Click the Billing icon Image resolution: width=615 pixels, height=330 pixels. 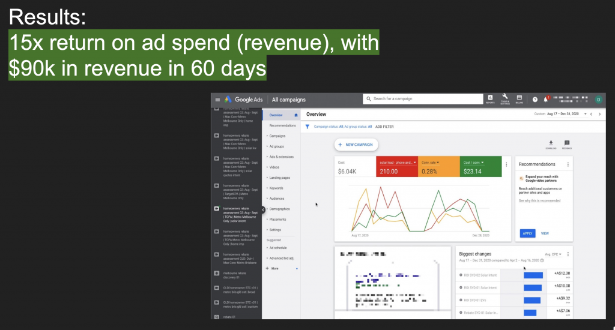pyautogui.click(x=518, y=99)
